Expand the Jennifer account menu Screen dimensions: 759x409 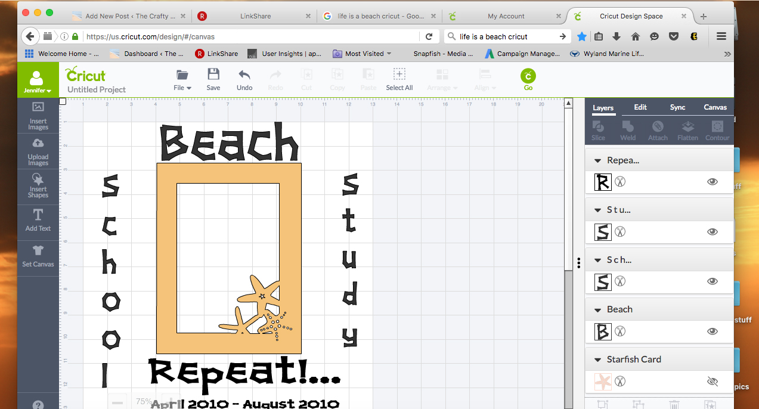(x=38, y=83)
